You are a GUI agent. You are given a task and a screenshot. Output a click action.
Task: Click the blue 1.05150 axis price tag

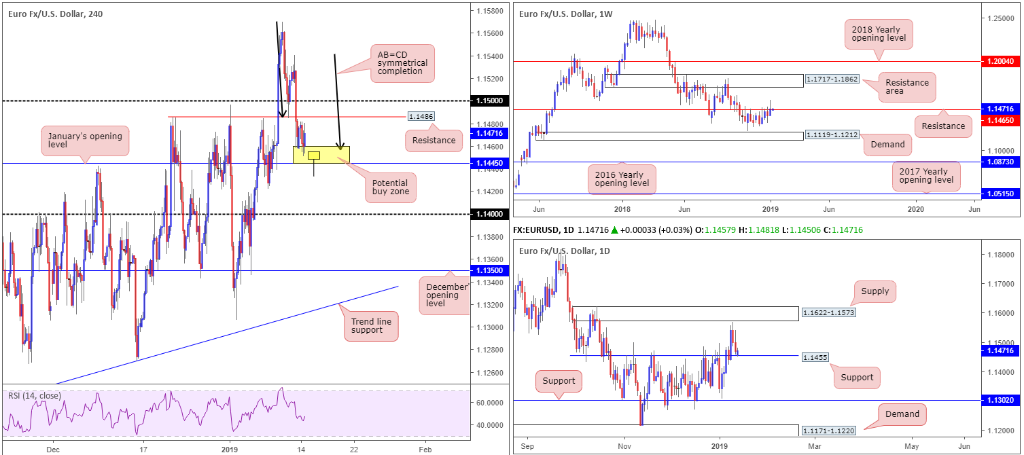click(x=1000, y=194)
